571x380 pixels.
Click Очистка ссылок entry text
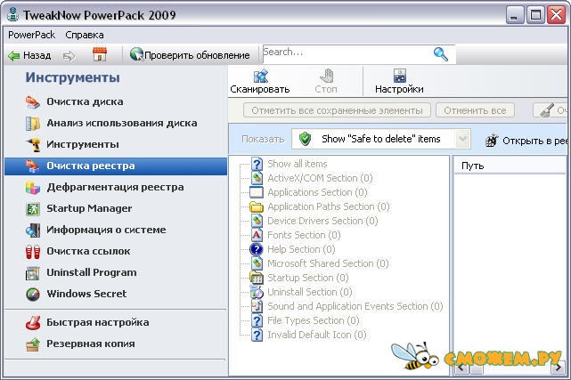(88, 251)
